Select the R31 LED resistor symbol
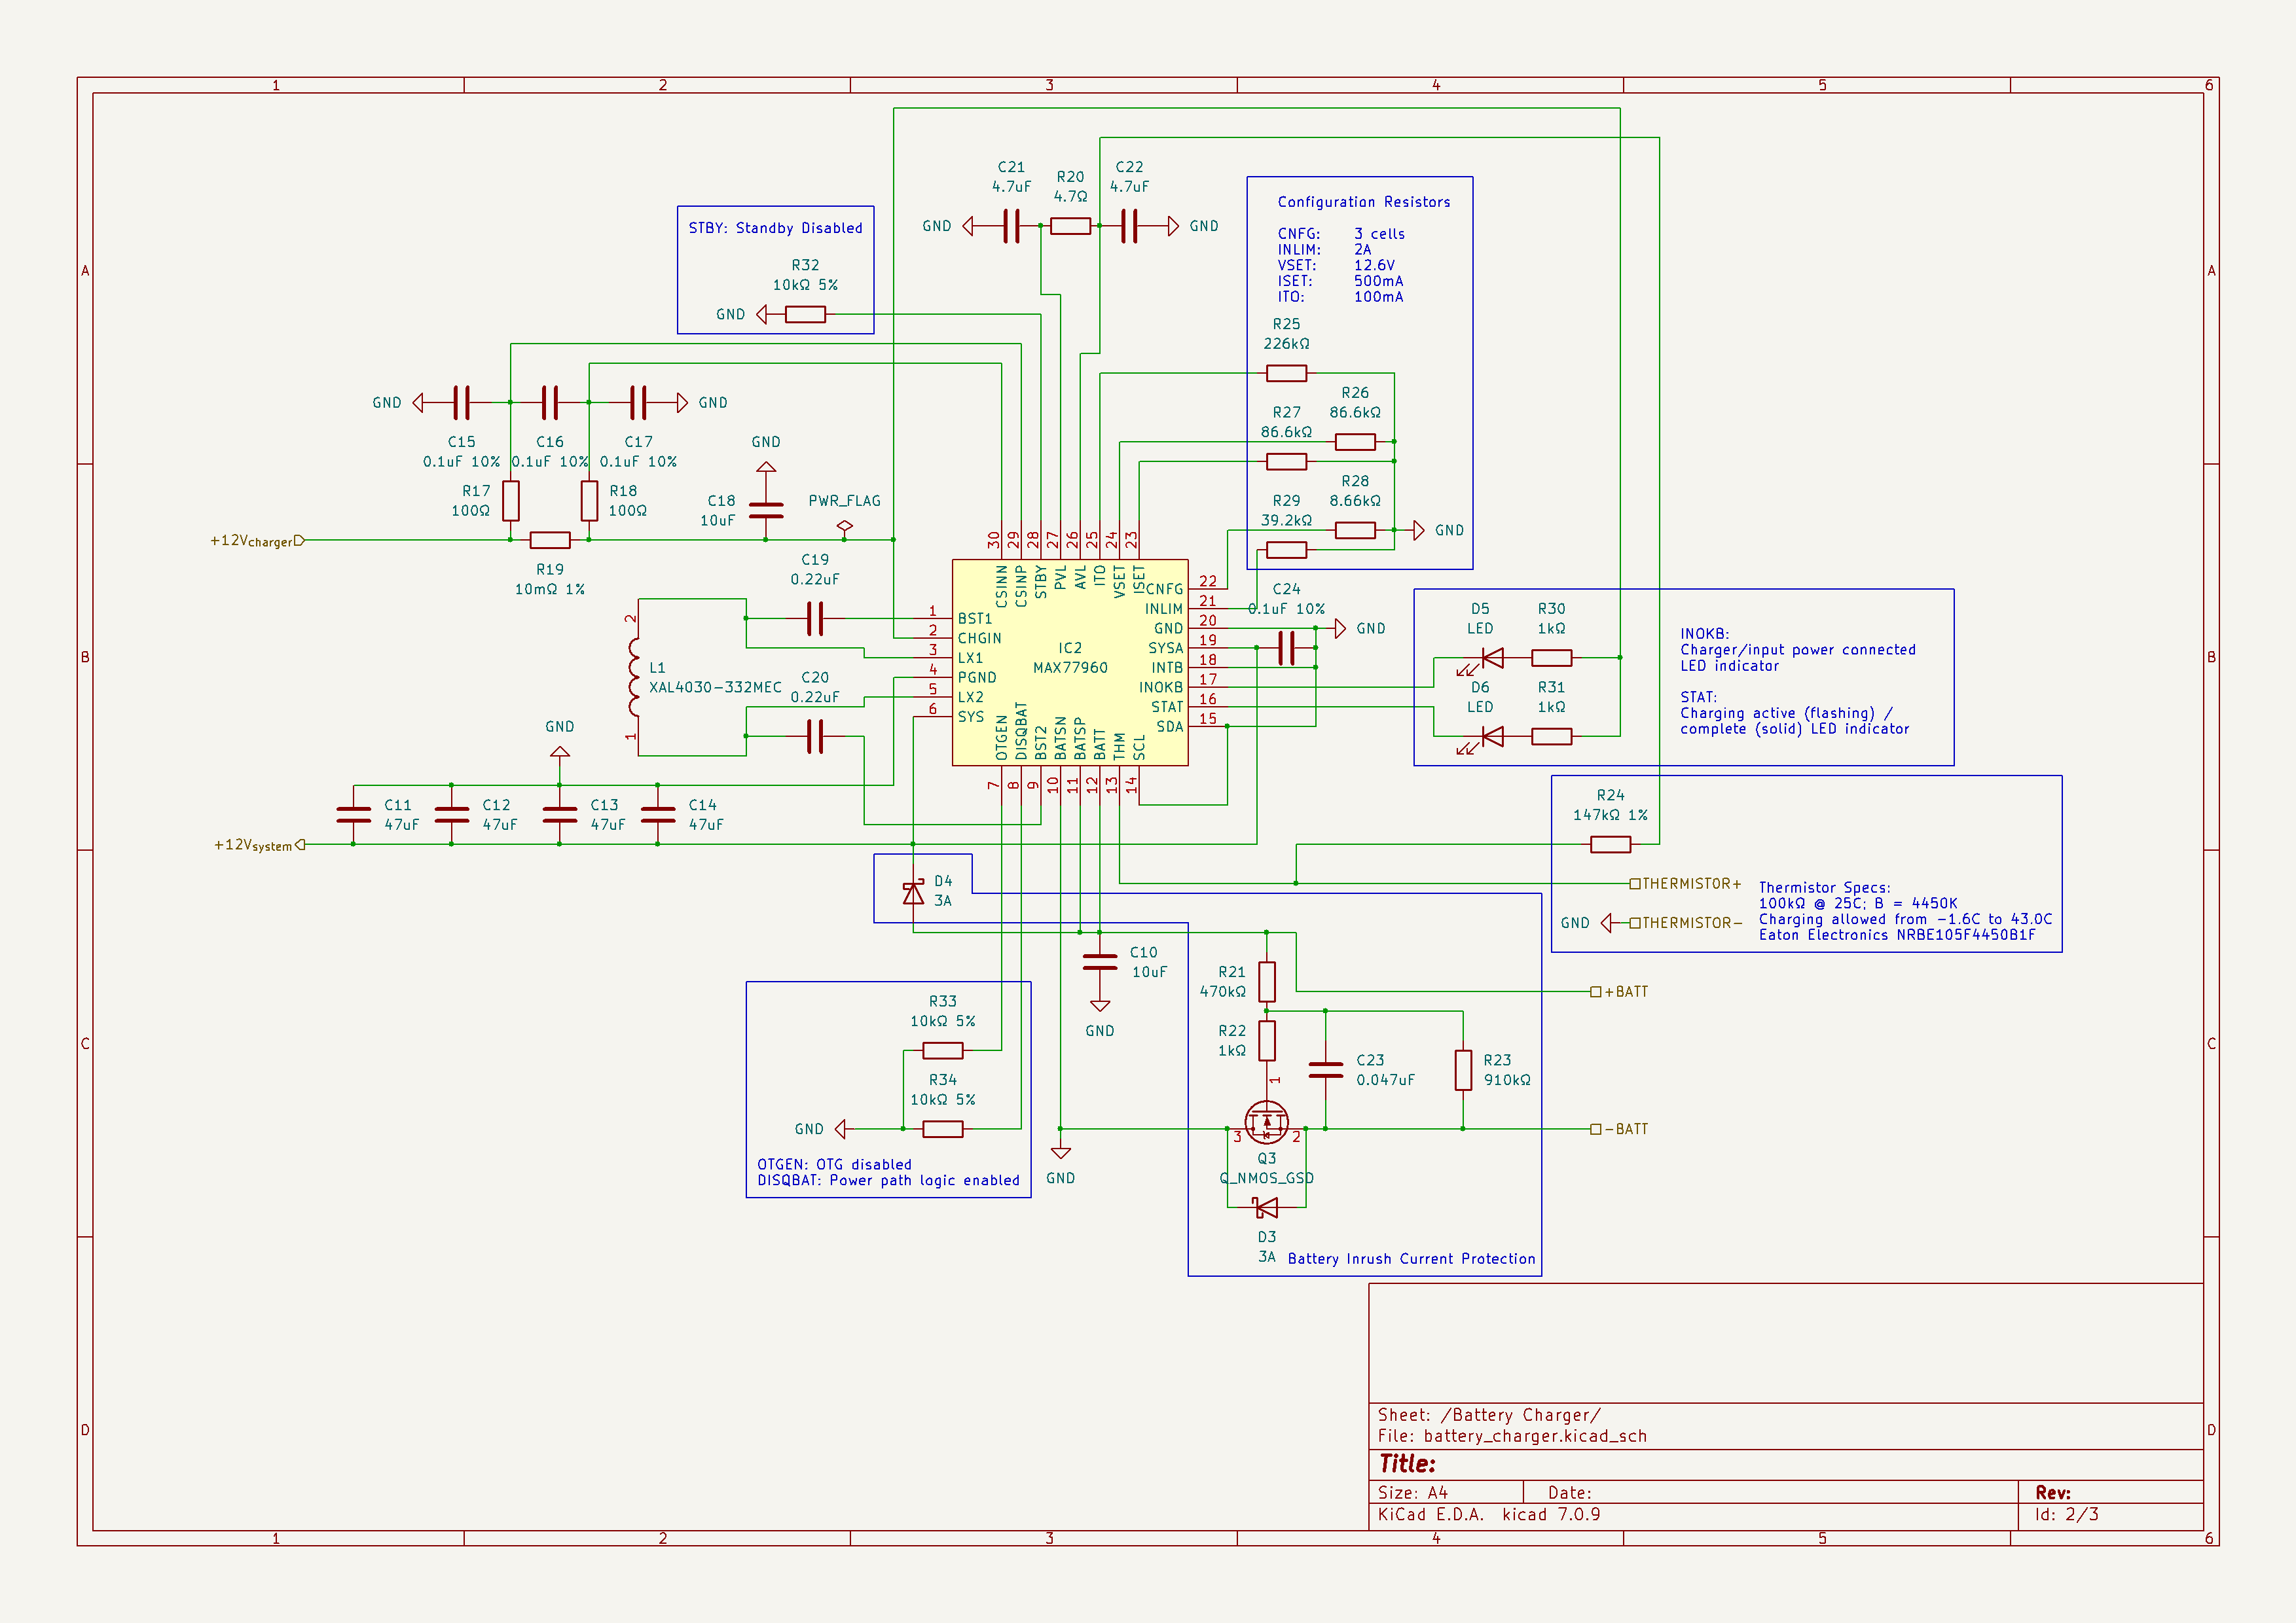Viewport: 2296px width, 1623px height. pos(1551,736)
